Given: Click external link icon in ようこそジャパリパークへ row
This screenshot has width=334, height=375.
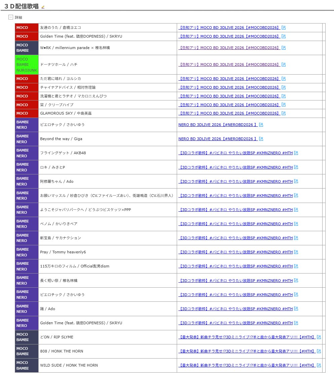Looking at the screenshot, I should pyautogui.click(x=296, y=209).
